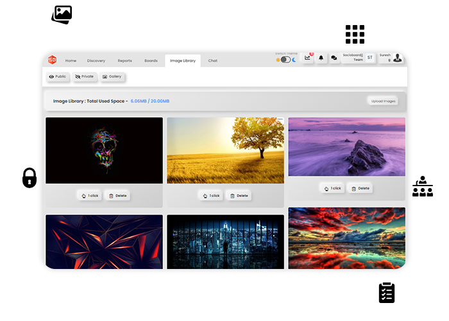Image resolution: width=449 pixels, height=321 pixels.
Task: Click the analytics chart icon with badge
Action: click(308, 58)
